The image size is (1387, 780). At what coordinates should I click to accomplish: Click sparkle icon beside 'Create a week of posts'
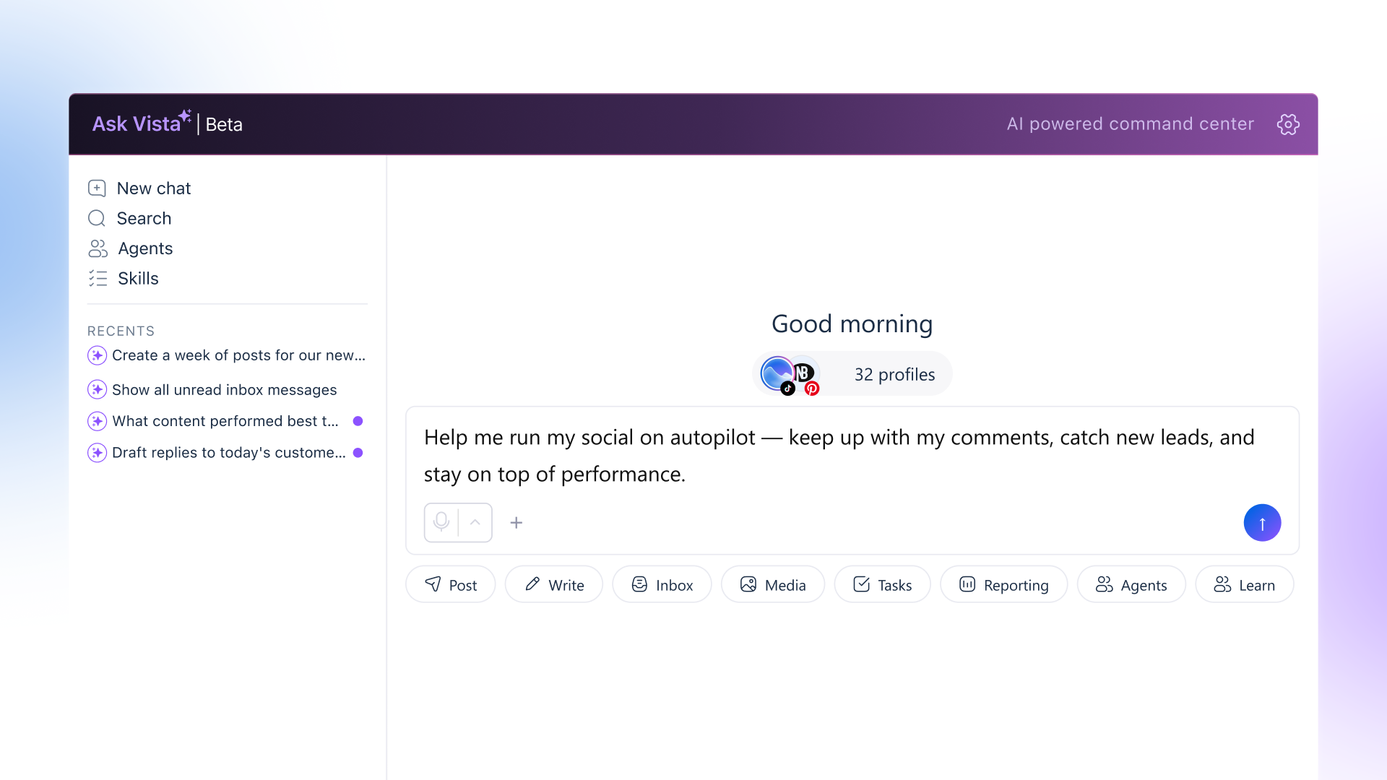97,355
